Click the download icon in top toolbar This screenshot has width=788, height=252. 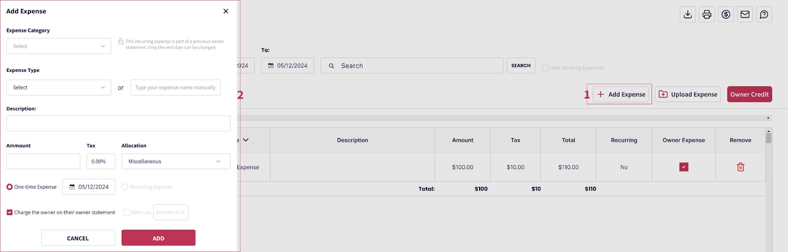click(x=688, y=15)
